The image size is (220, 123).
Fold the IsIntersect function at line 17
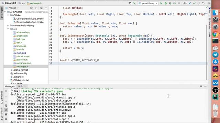59,36
